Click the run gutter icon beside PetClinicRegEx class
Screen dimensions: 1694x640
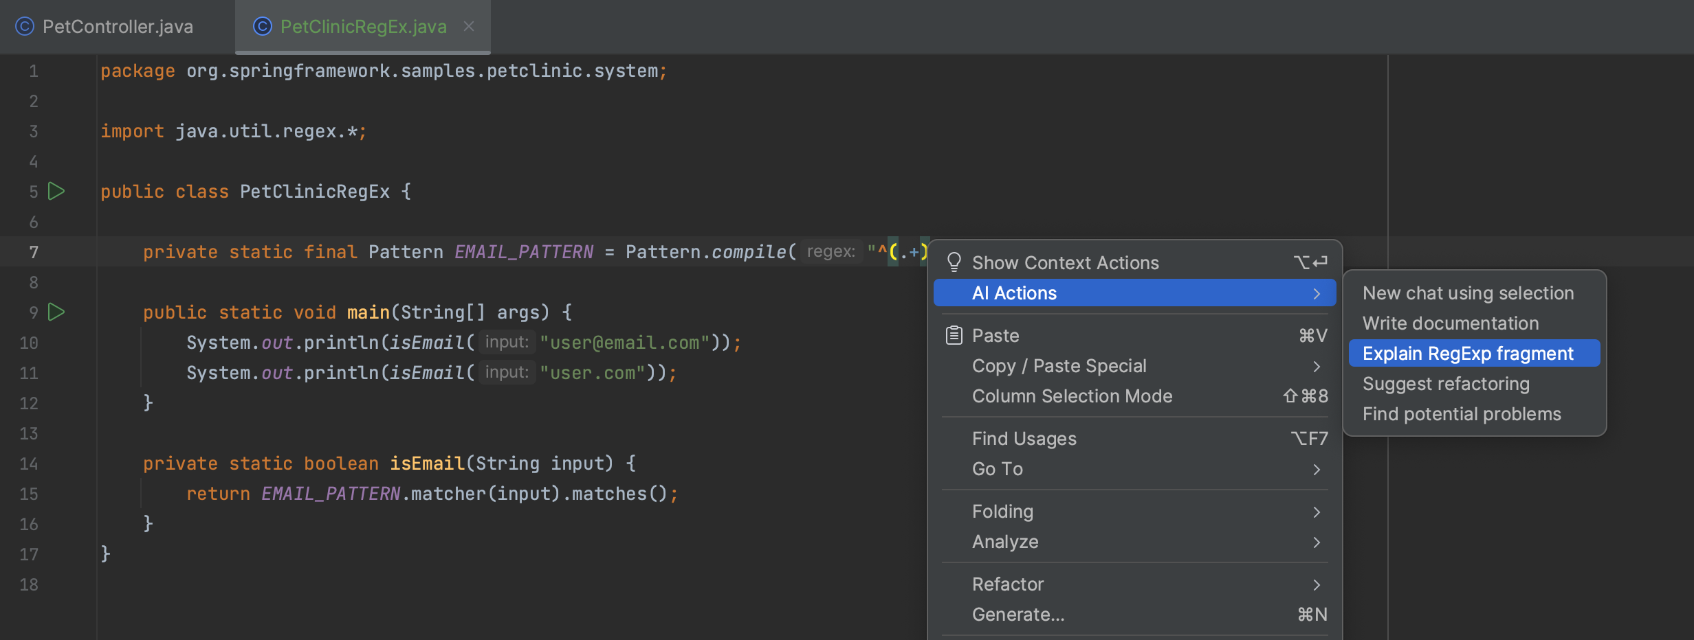(56, 192)
